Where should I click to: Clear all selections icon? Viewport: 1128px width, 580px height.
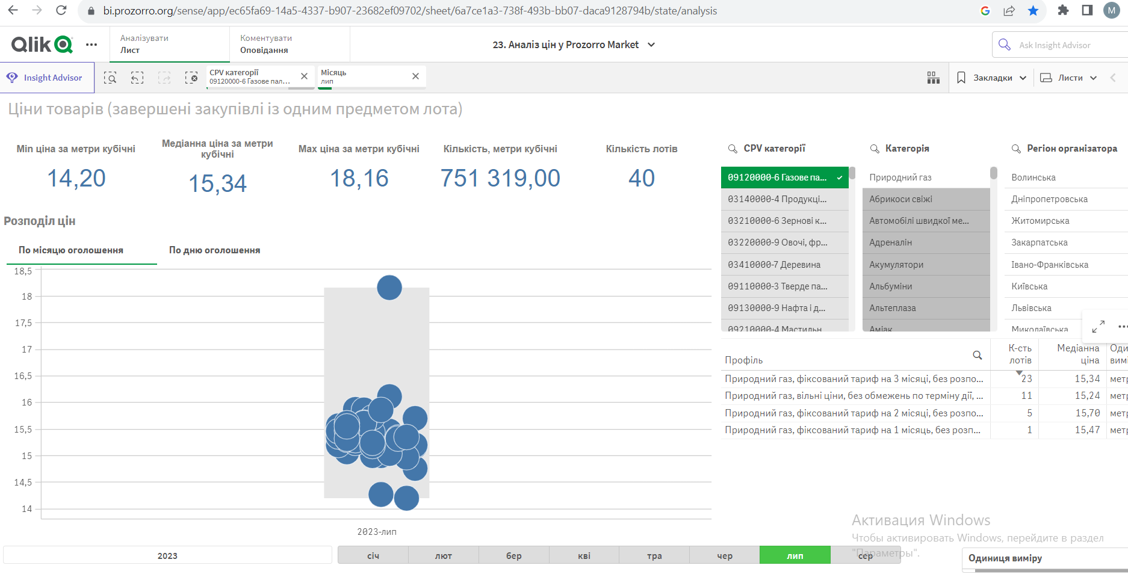191,78
